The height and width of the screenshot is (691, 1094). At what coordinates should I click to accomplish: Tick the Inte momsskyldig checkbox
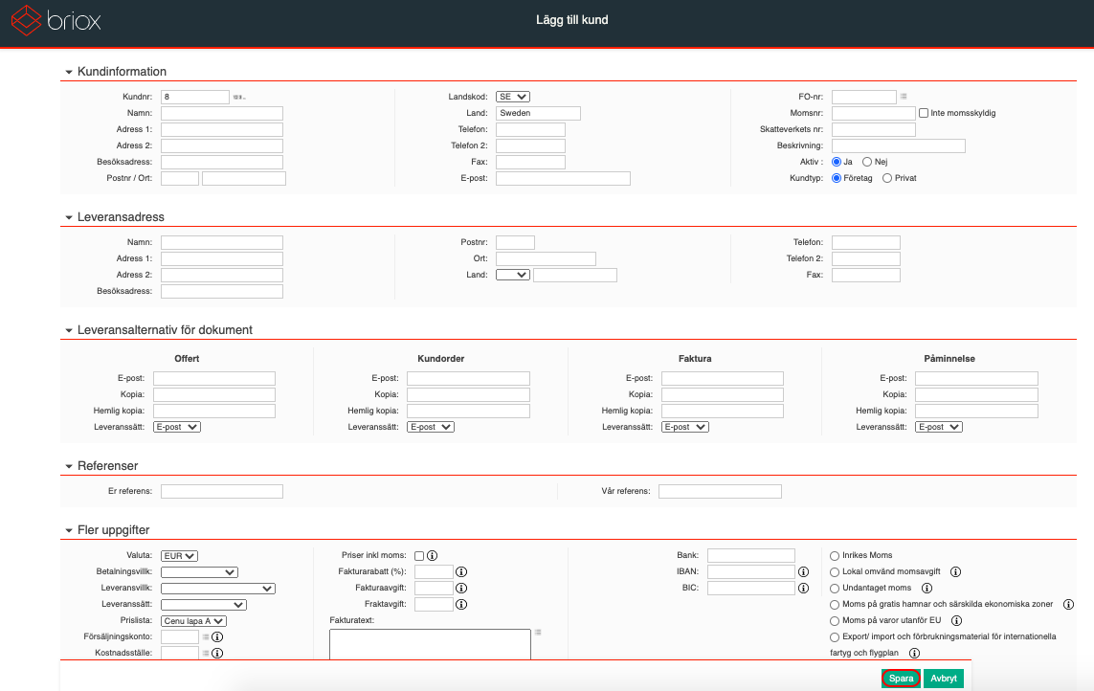[x=924, y=113]
